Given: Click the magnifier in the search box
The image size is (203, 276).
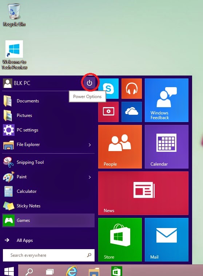Looking at the screenshot, I should pyautogui.click(x=89, y=255).
